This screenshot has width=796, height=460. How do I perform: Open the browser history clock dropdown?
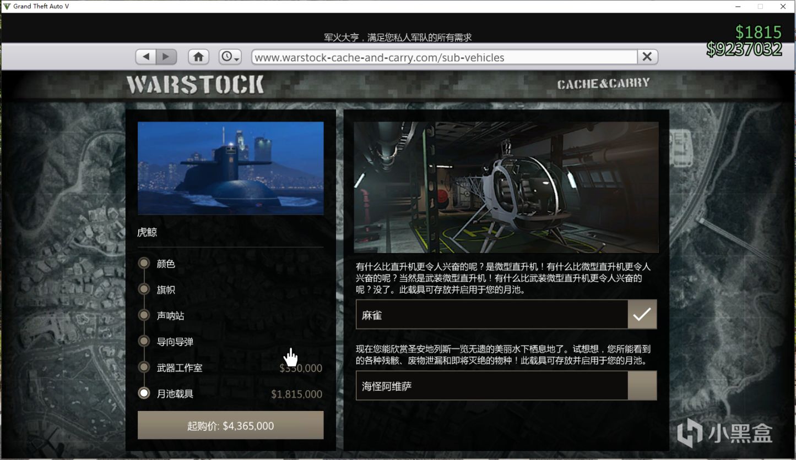pos(230,57)
